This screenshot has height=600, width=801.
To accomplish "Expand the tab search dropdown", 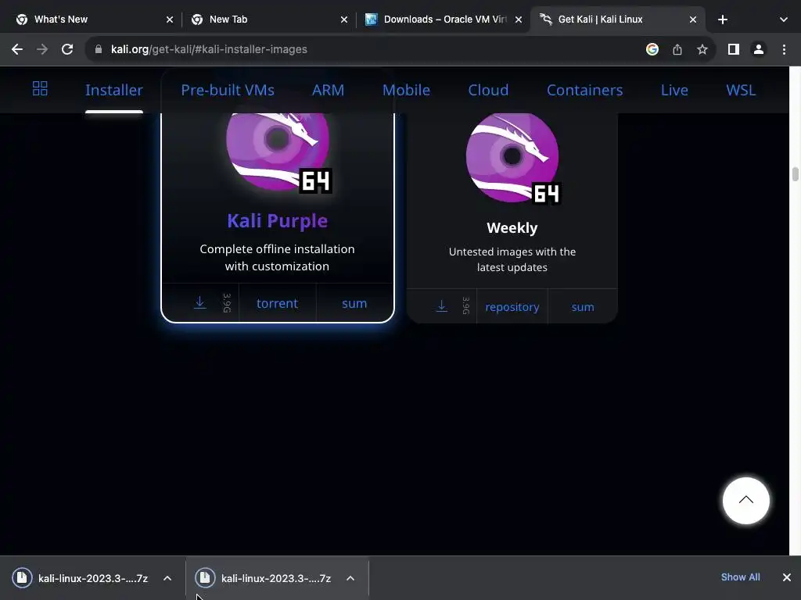I will [x=784, y=20].
